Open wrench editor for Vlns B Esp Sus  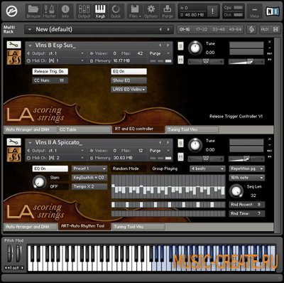pyautogui.click(x=14, y=45)
